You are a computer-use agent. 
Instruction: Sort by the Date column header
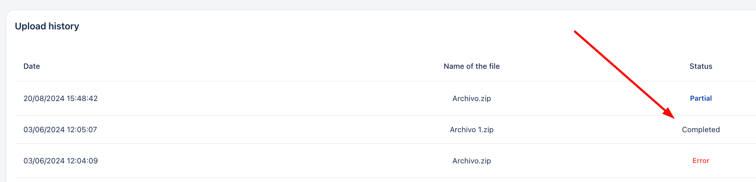[32, 66]
